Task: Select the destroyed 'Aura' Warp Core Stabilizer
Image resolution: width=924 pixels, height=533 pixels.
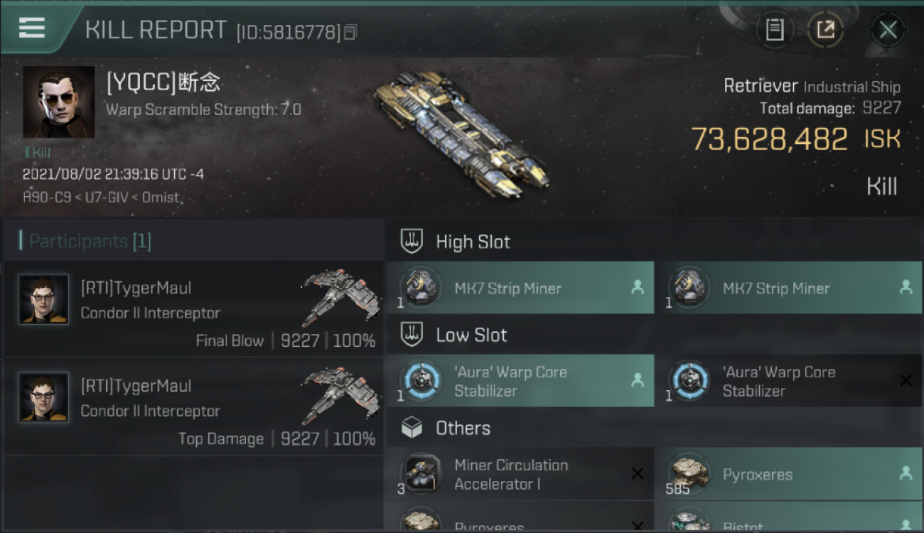Action: pyautogui.click(x=789, y=381)
